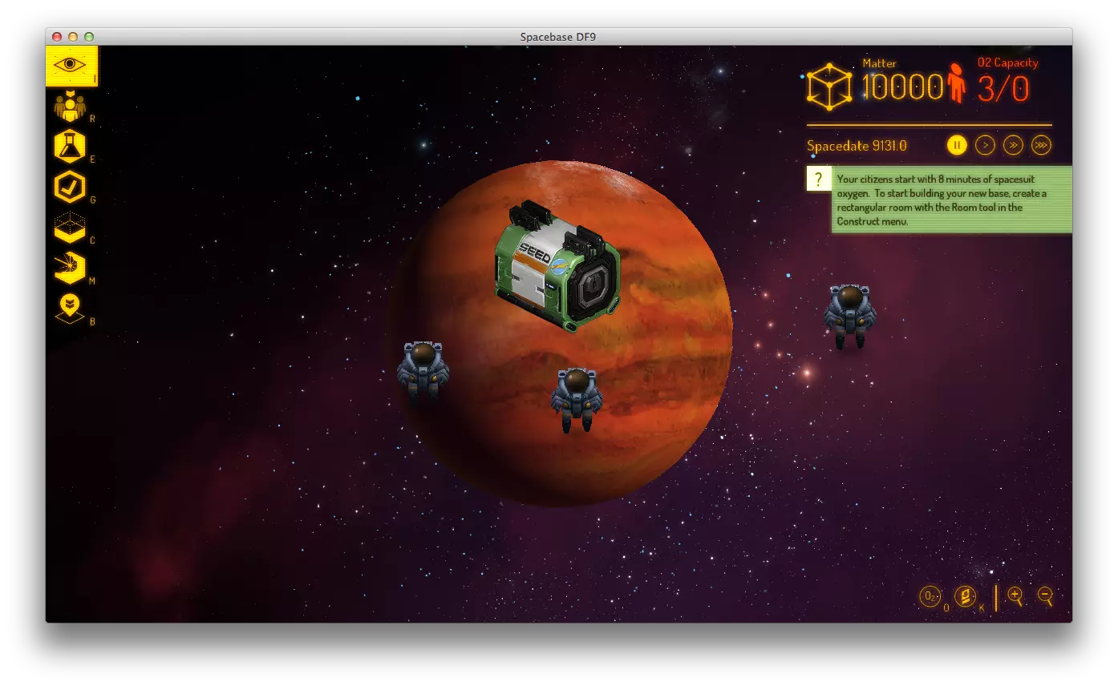Open the citizen Roster menu

point(70,107)
